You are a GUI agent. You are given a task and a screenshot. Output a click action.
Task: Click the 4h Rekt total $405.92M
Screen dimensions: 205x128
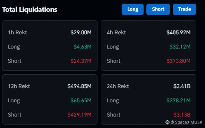[178, 32]
